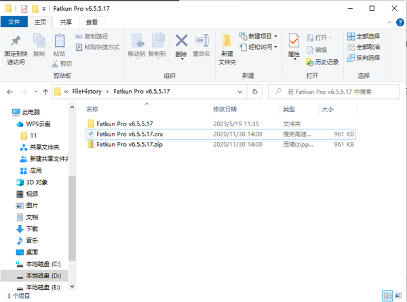407x302 pixels.
Task: Open 应用 in sidebar
Action: [31, 170]
